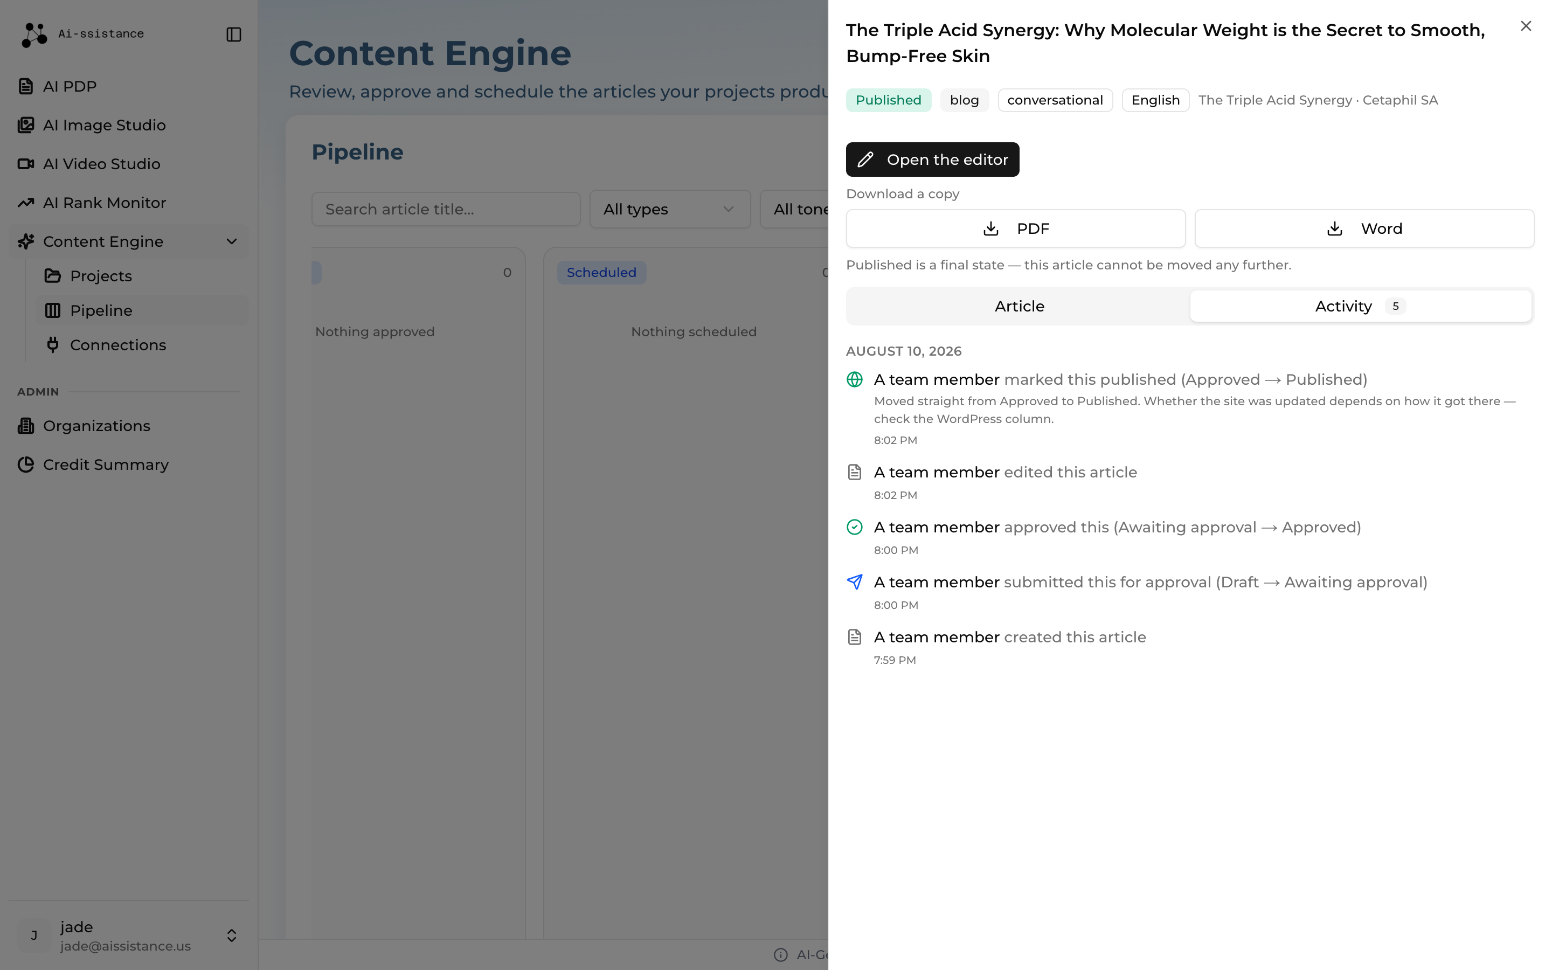Go to AI Video Studio
This screenshot has width=1552, height=970.
128,164
